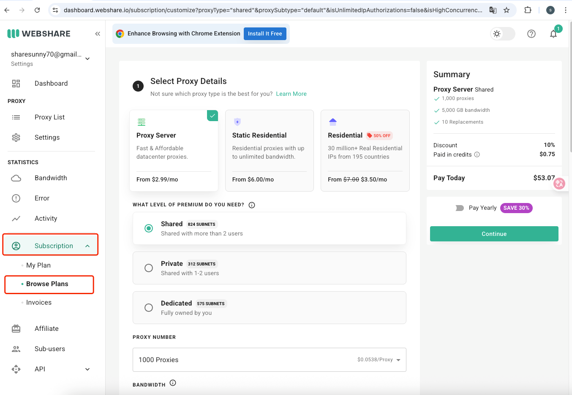The height and width of the screenshot is (395, 572).
Task: Click the Error alert circle icon
Action: (16, 198)
